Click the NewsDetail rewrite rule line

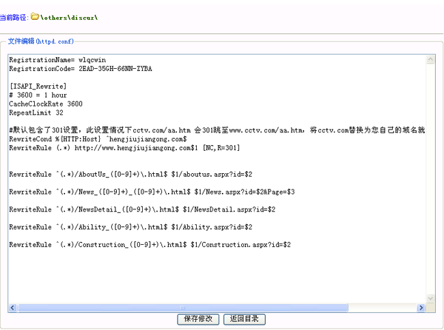pos(142,209)
